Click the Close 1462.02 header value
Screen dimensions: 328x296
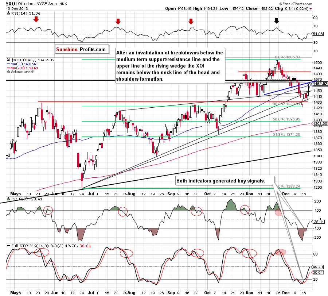tap(259, 9)
